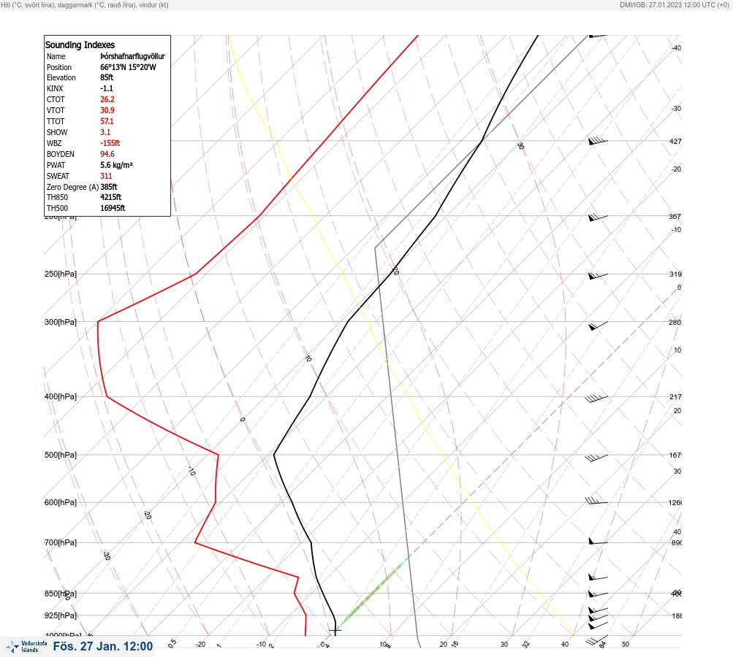Click the '217' height label at right edge
The image size is (733, 657).
coord(675,397)
